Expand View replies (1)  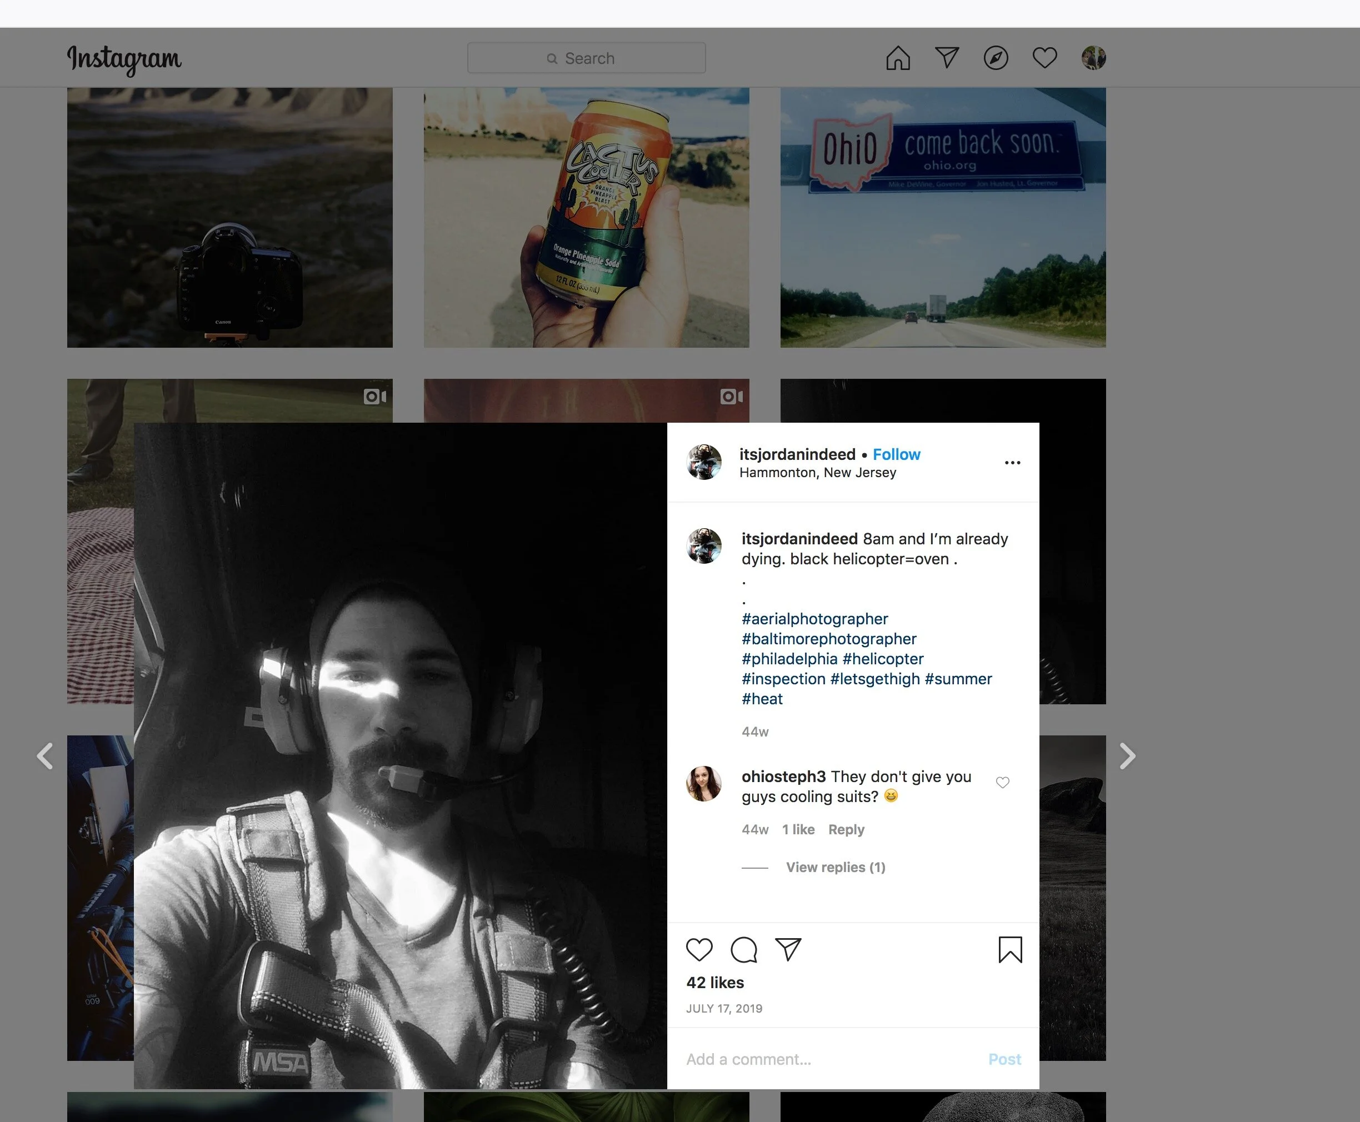pyautogui.click(x=835, y=868)
